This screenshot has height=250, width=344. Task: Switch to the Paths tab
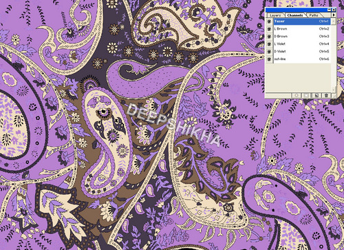314,15
